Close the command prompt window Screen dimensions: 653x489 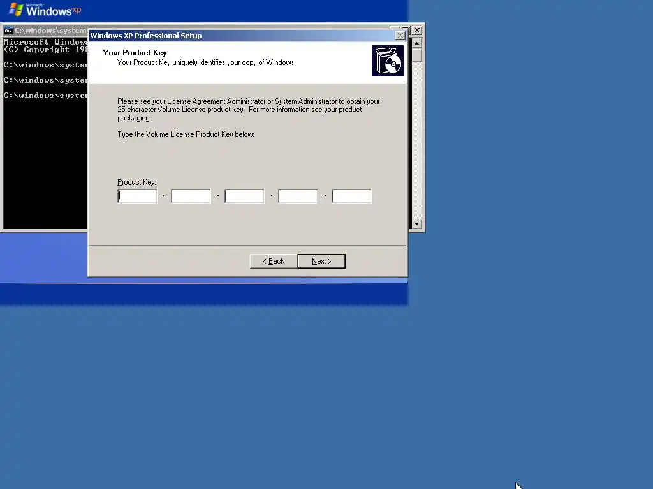[416, 31]
